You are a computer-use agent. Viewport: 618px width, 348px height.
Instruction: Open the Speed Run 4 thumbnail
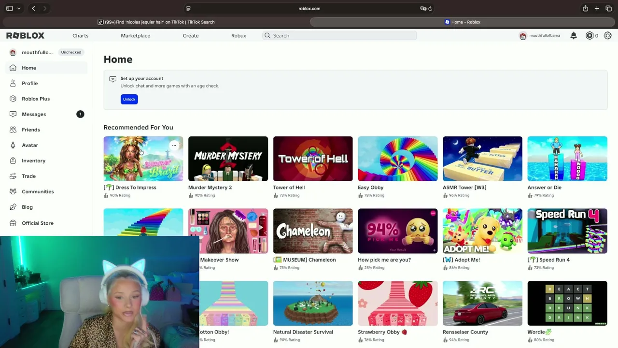567,231
